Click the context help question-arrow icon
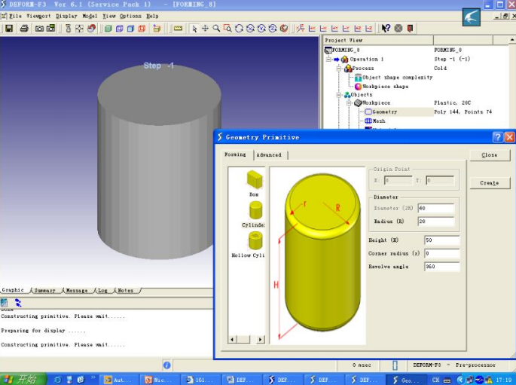The height and width of the screenshot is (385, 516). click(x=386, y=29)
